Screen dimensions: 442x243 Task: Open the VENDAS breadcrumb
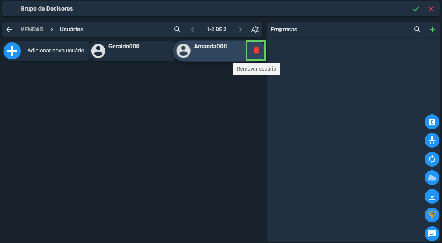(32, 29)
